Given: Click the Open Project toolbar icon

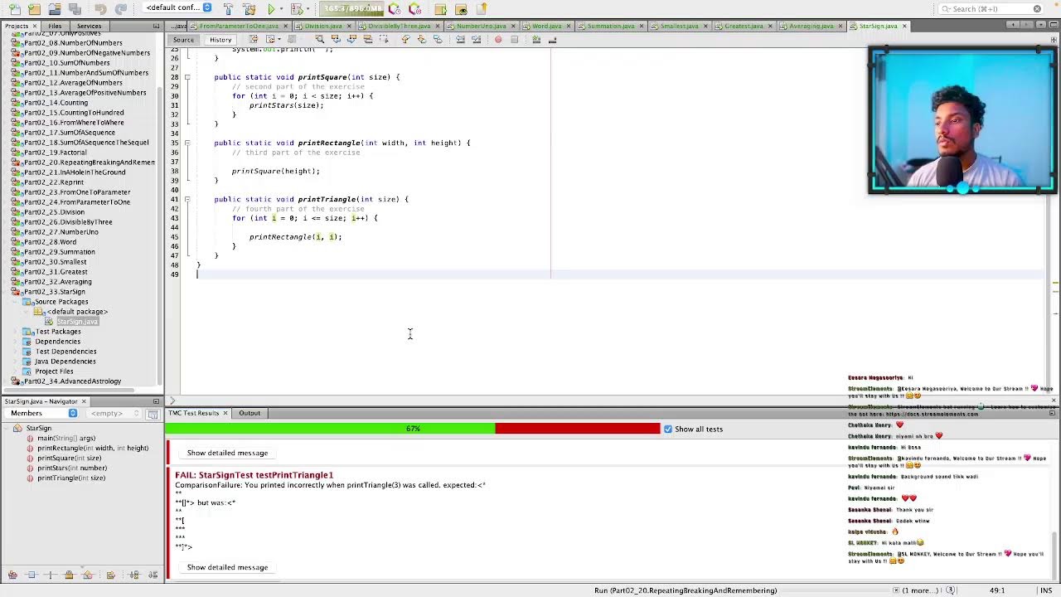Looking at the screenshot, I should click(x=54, y=9).
